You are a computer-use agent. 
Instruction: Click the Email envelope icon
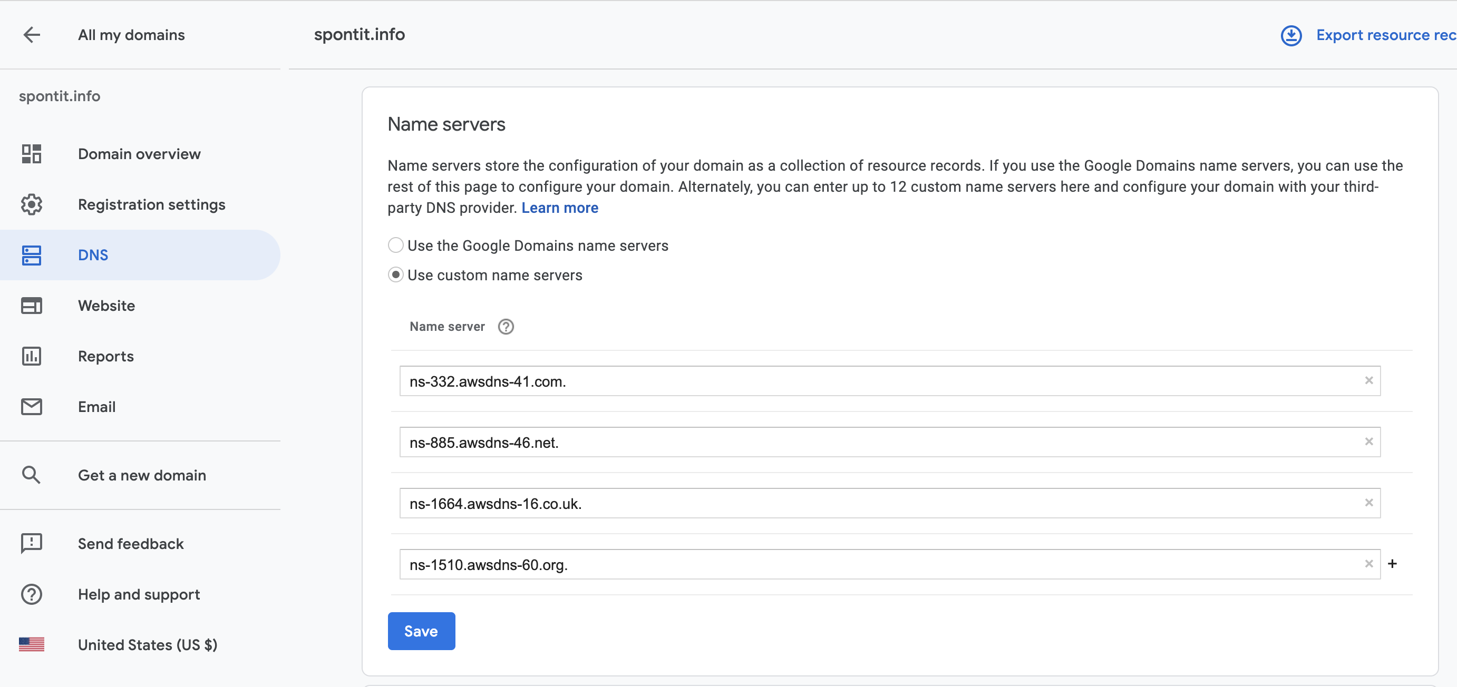[x=32, y=407]
